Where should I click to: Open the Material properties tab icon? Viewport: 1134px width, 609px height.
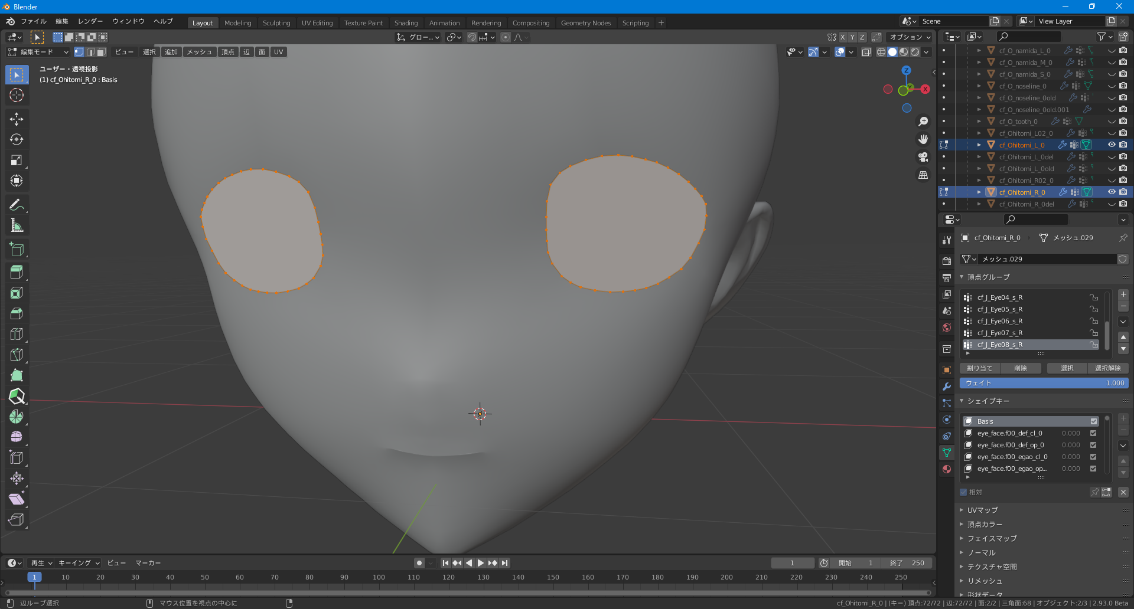947,469
